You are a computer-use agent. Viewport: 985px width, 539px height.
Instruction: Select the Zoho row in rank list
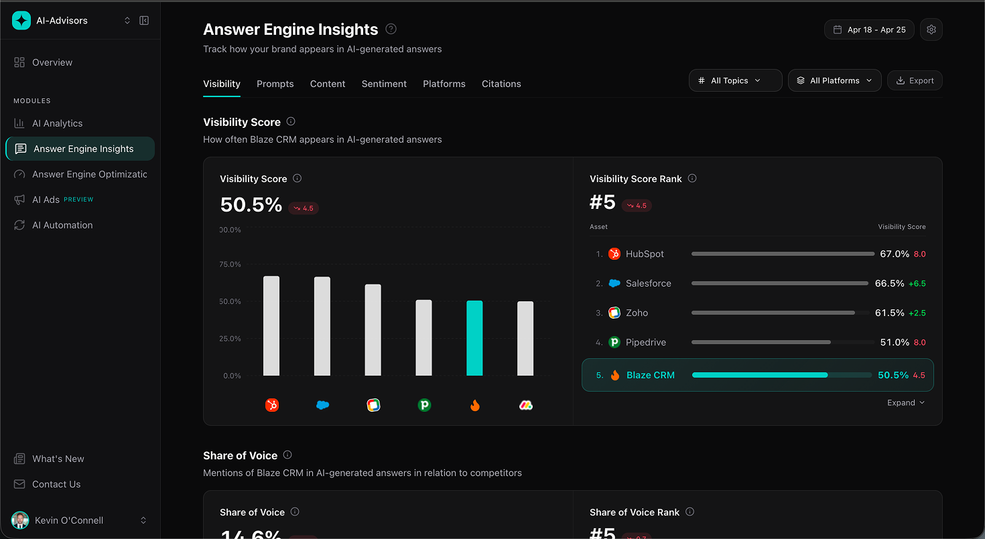(x=758, y=313)
